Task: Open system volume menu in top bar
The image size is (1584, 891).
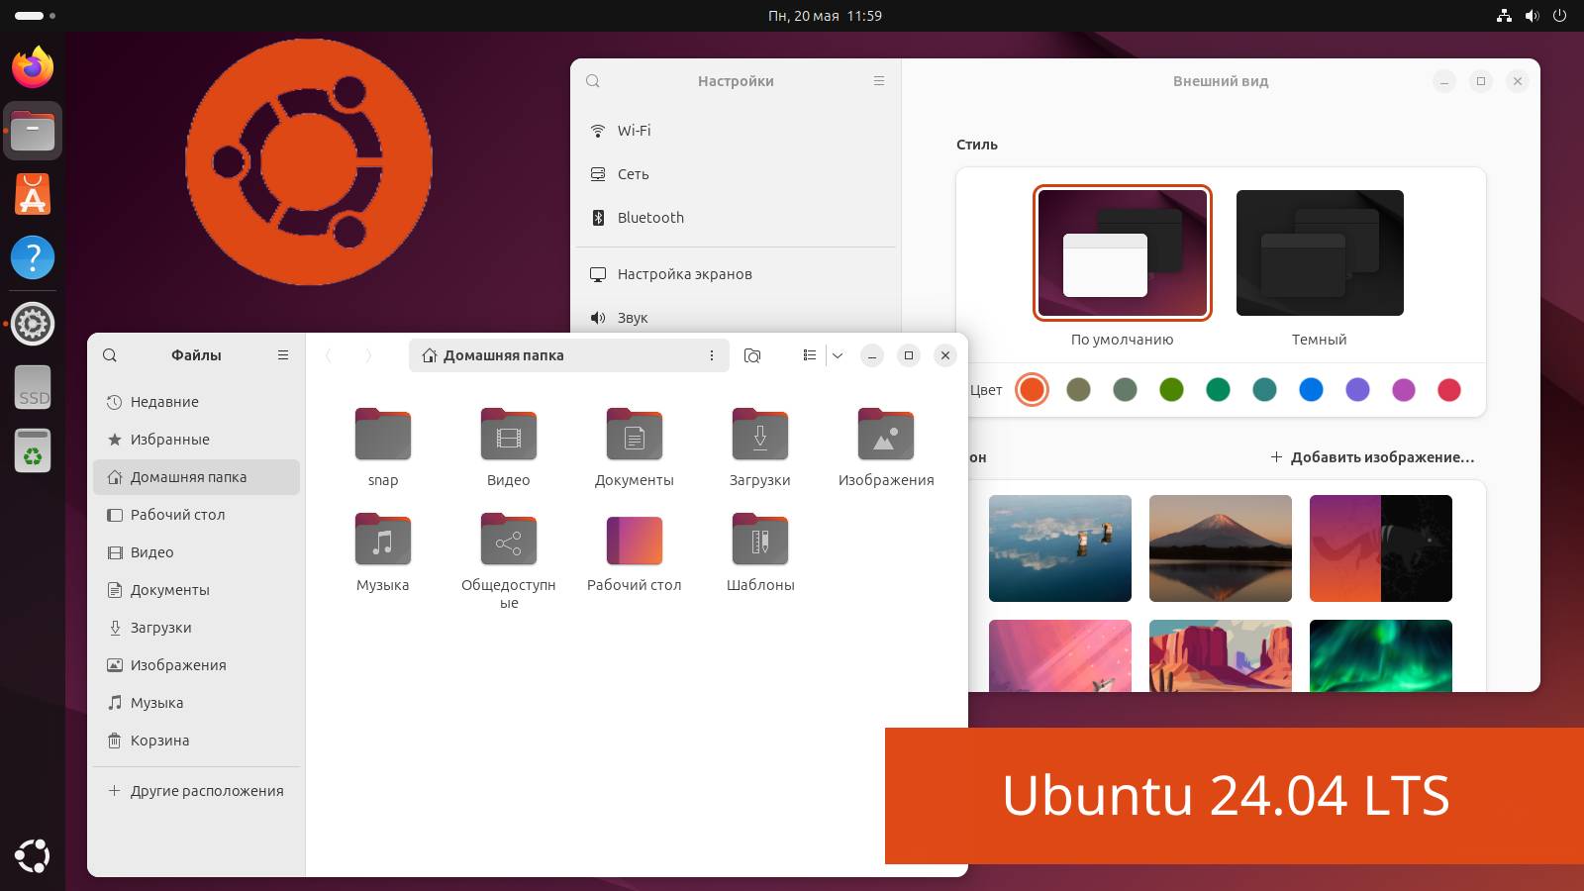Action: (x=1533, y=16)
